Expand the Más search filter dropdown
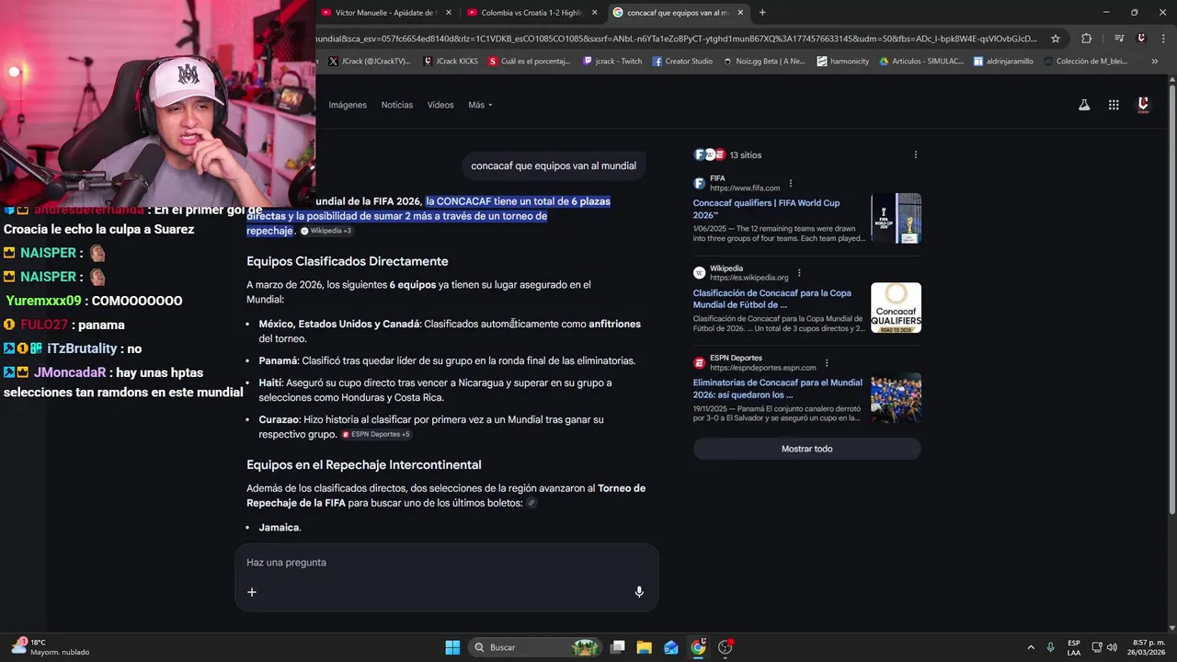Viewport: 1177px width, 662px height. click(480, 105)
